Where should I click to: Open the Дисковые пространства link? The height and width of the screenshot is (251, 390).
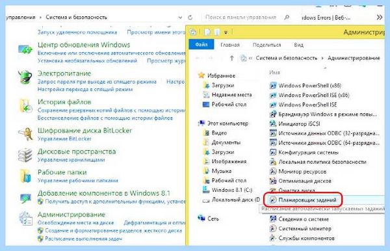click(77, 152)
